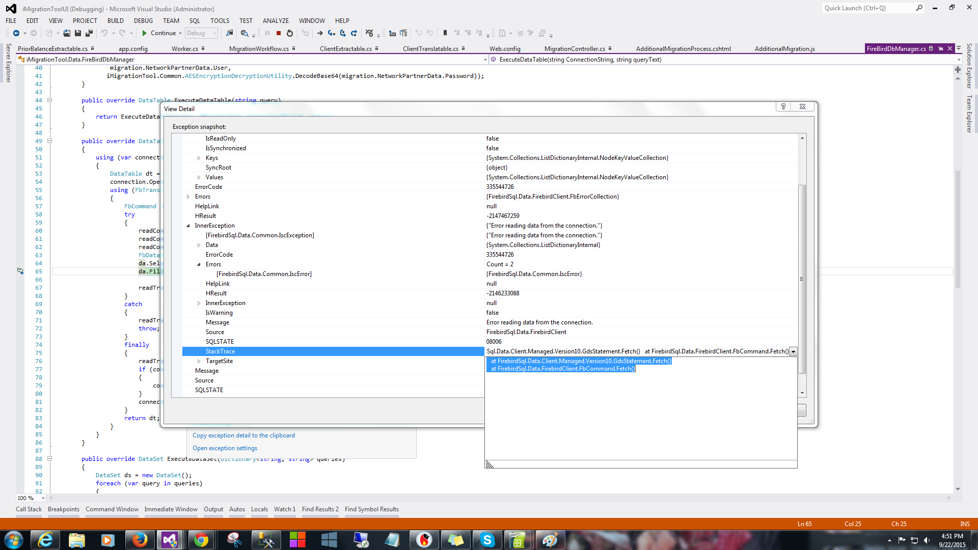978x550 pixels.
Task: Click the Navigate Backward arrow icon
Action: 16,33
